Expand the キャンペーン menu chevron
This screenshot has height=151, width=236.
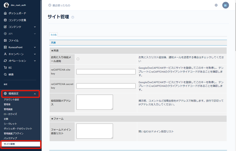(x=35, y=54)
